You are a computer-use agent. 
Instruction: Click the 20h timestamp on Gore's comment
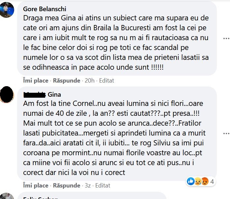89,80
